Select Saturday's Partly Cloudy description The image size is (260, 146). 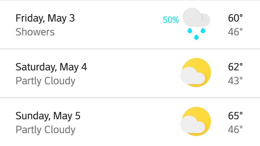click(45, 81)
